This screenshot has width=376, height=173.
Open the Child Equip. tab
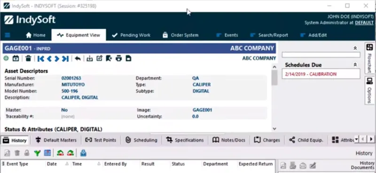[x=306, y=140]
